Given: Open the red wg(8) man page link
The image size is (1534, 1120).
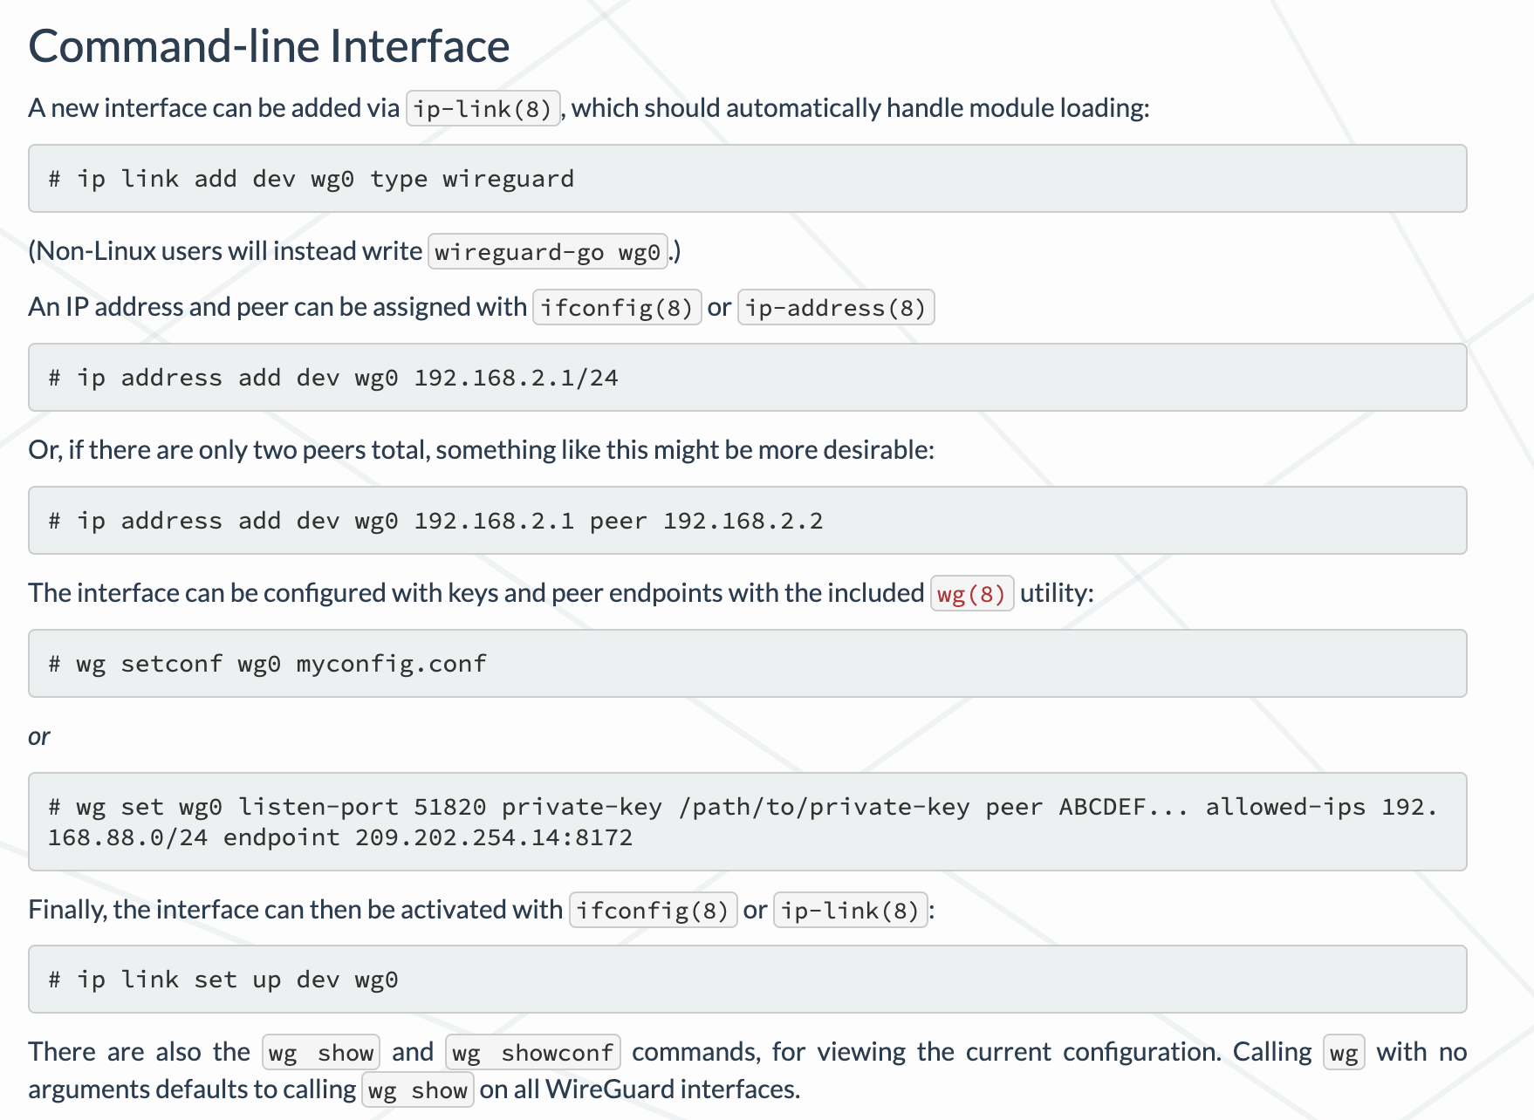Looking at the screenshot, I should [972, 594].
